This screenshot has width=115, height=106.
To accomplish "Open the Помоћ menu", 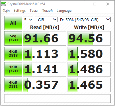I will [47, 11].
